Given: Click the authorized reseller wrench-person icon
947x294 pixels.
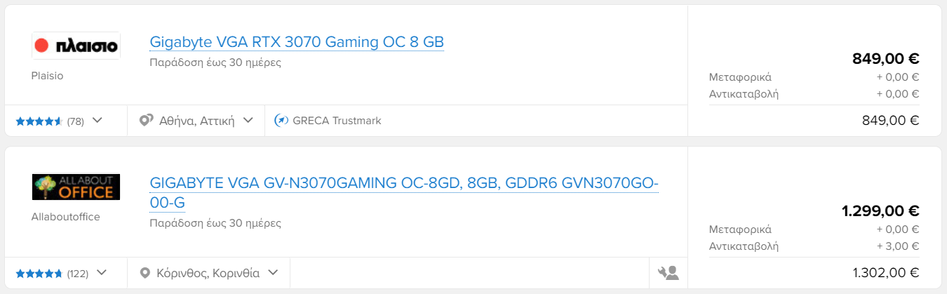Looking at the screenshot, I should [669, 273].
